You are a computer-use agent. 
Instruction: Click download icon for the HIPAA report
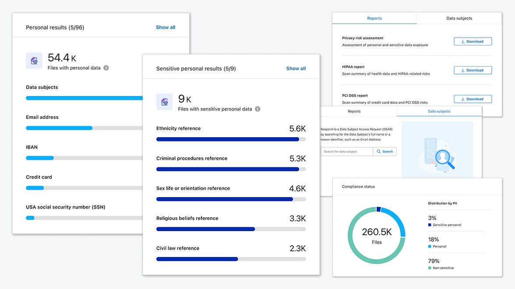(464, 70)
